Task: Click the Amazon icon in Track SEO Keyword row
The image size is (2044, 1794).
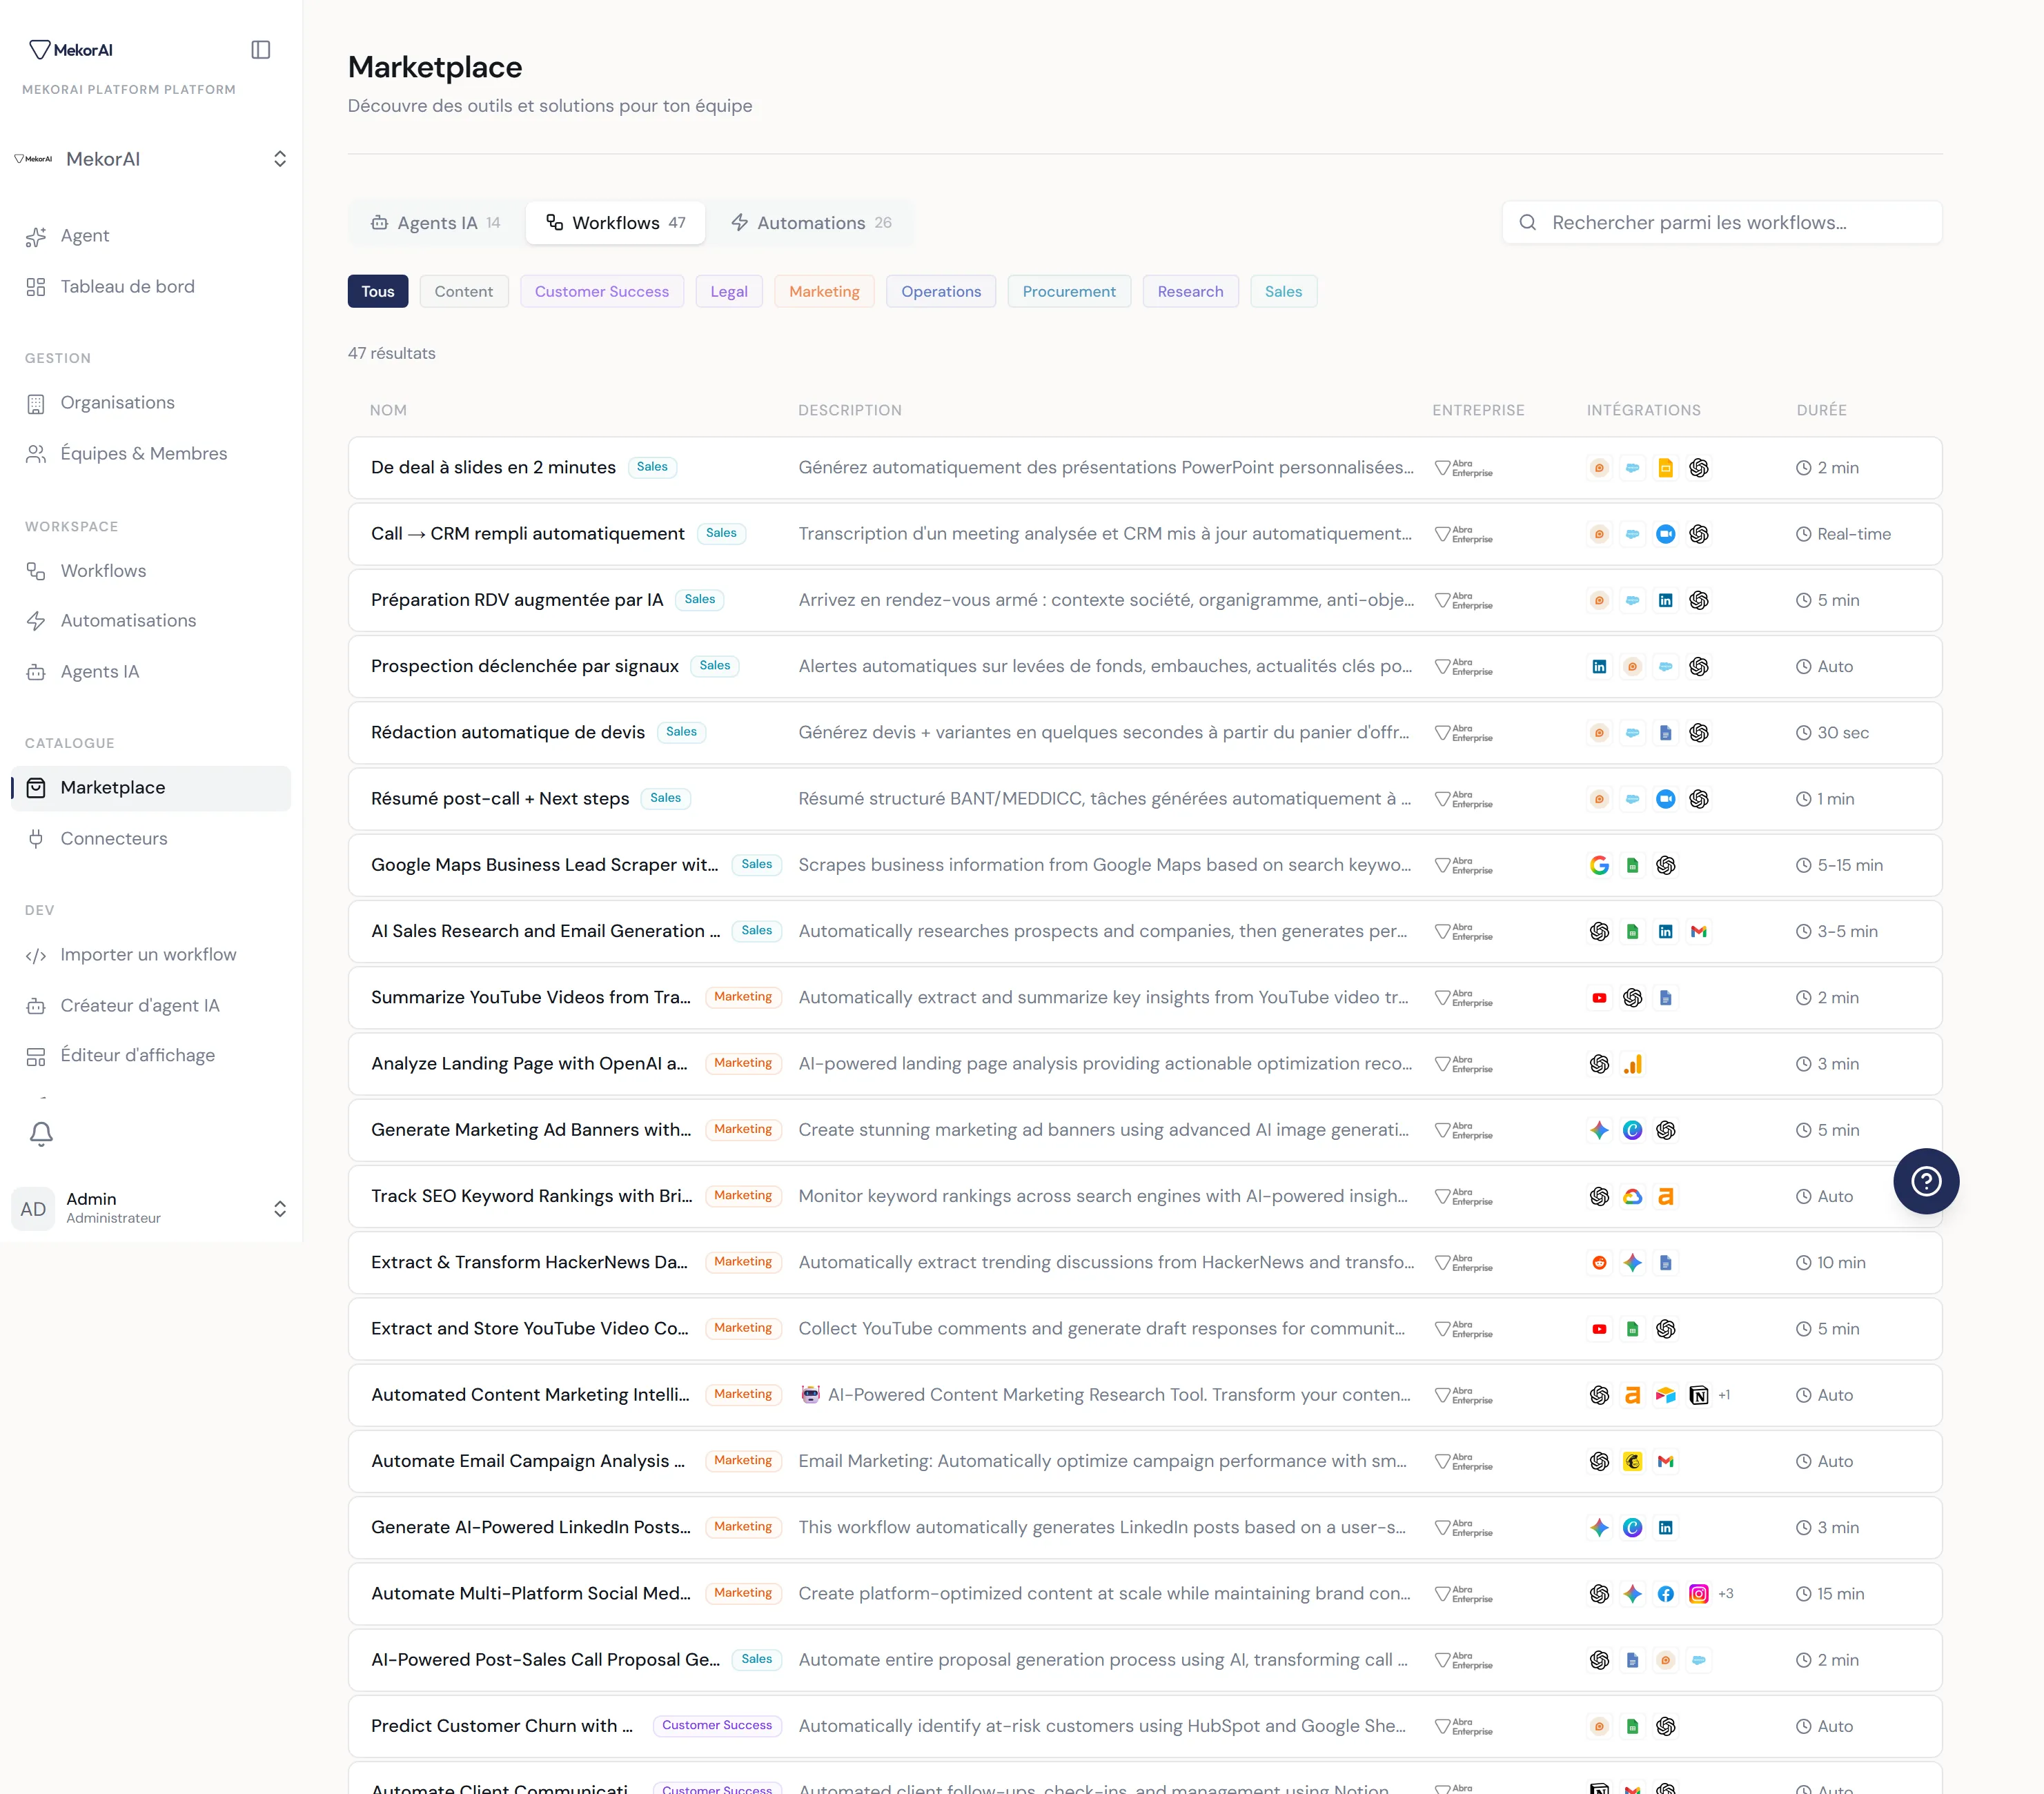Action: (x=1666, y=1196)
